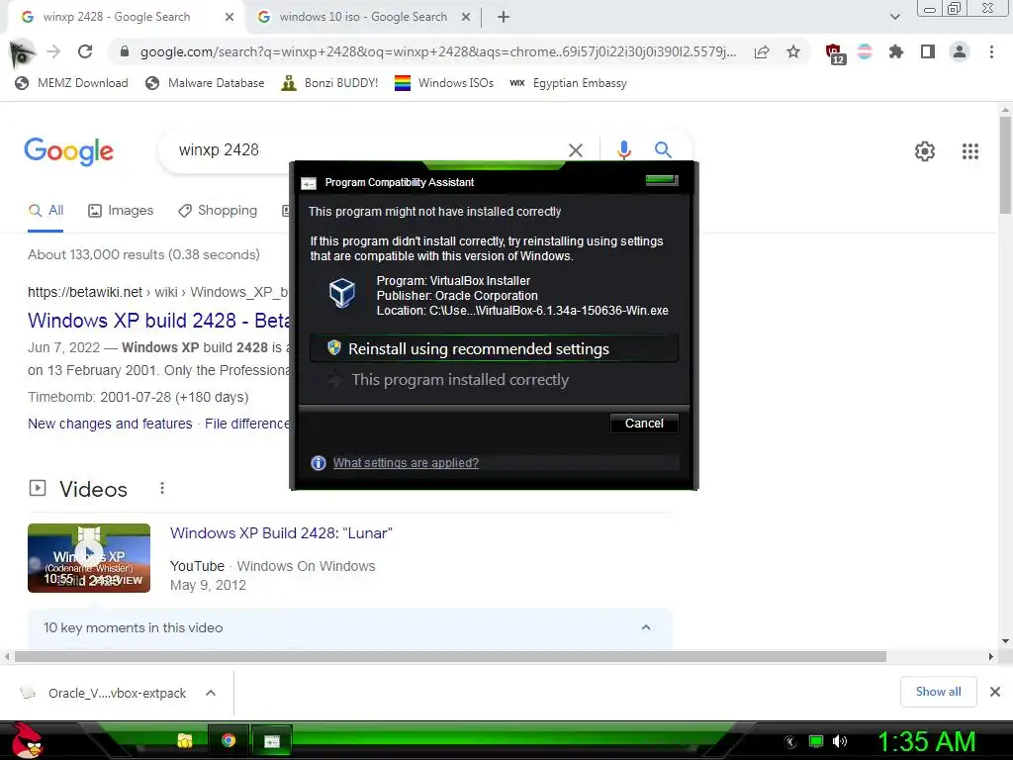Open File Explorer from taskbar

click(185, 740)
